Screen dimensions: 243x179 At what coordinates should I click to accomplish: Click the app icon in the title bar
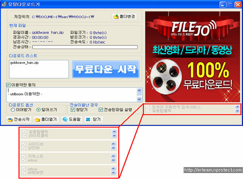coord(5,4)
